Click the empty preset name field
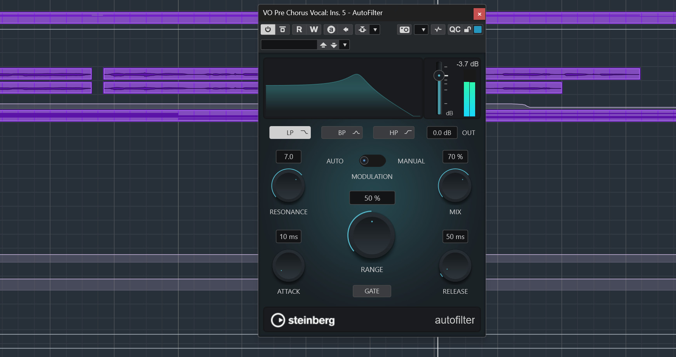This screenshot has width=676, height=357. (289, 45)
